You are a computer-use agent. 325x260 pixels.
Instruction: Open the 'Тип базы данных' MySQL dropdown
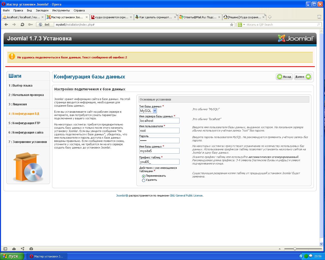coord(148,111)
